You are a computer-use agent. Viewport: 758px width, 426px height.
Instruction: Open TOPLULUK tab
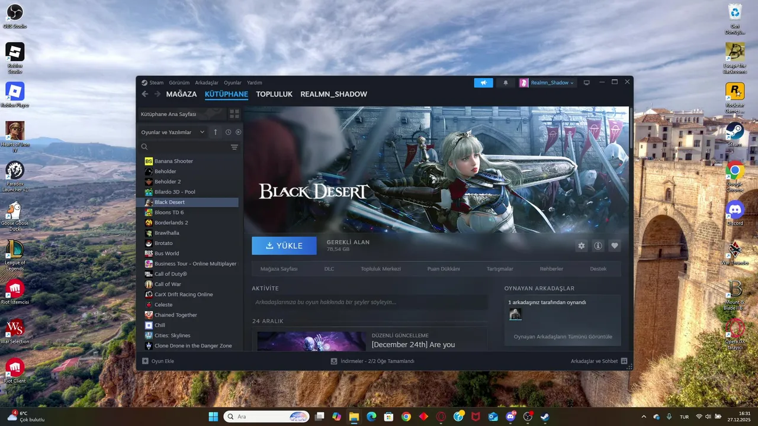tap(274, 94)
